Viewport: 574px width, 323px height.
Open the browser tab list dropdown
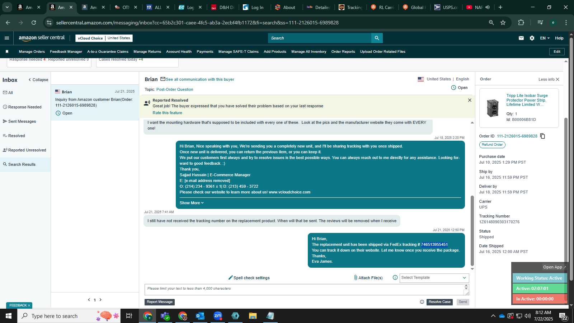(7, 7)
